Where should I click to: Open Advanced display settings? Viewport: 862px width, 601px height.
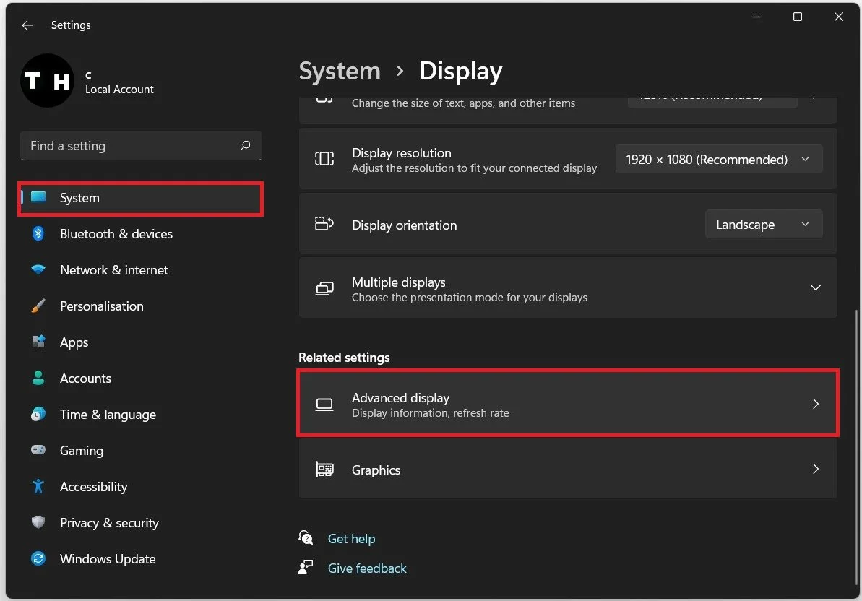tap(568, 404)
